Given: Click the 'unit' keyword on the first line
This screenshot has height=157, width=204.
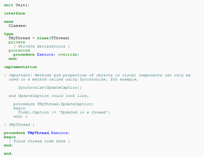Looking at the screenshot, I should coord(8,5).
